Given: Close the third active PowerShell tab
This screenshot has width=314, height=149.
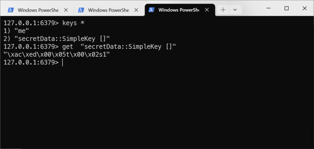Looking at the screenshot, I should tap(207, 10).
